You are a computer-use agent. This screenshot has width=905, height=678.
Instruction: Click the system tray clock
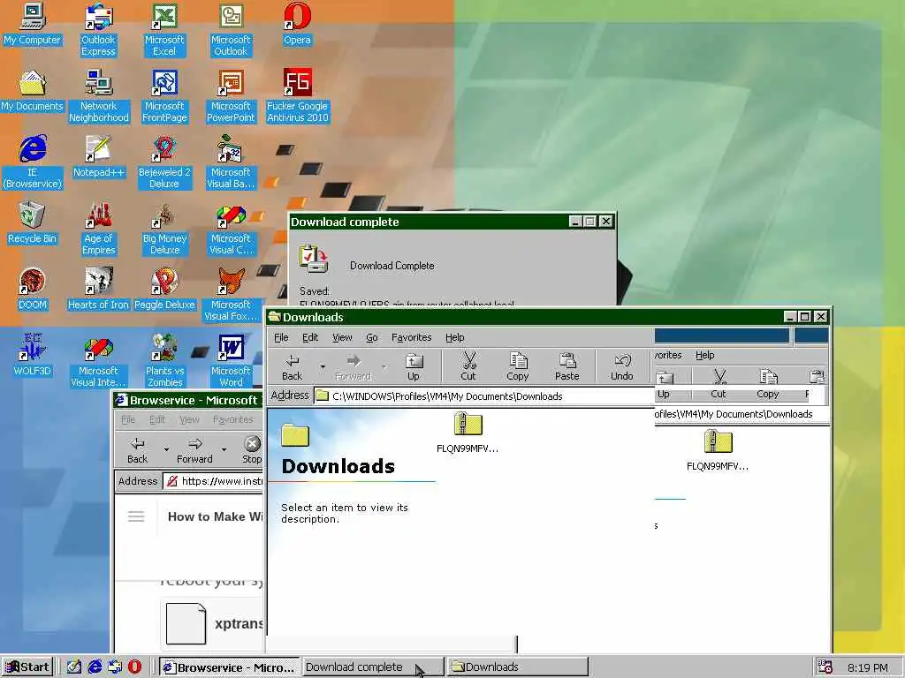(x=868, y=667)
